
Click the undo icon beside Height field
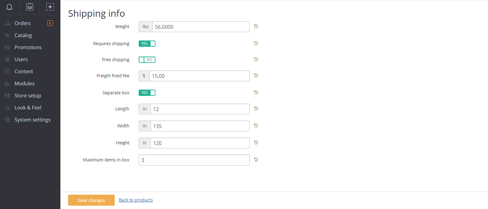click(256, 143)
